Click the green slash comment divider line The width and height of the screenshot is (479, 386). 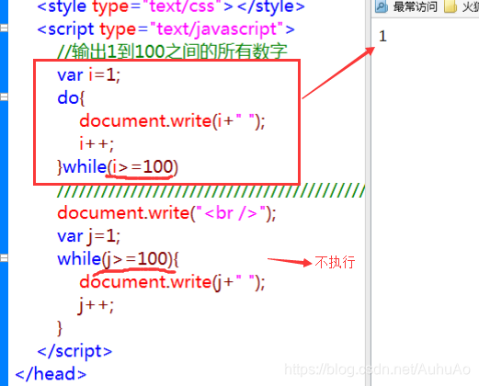pos(211,191)
